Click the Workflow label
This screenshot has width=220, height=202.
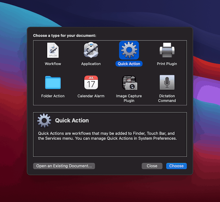pos(53,64)
